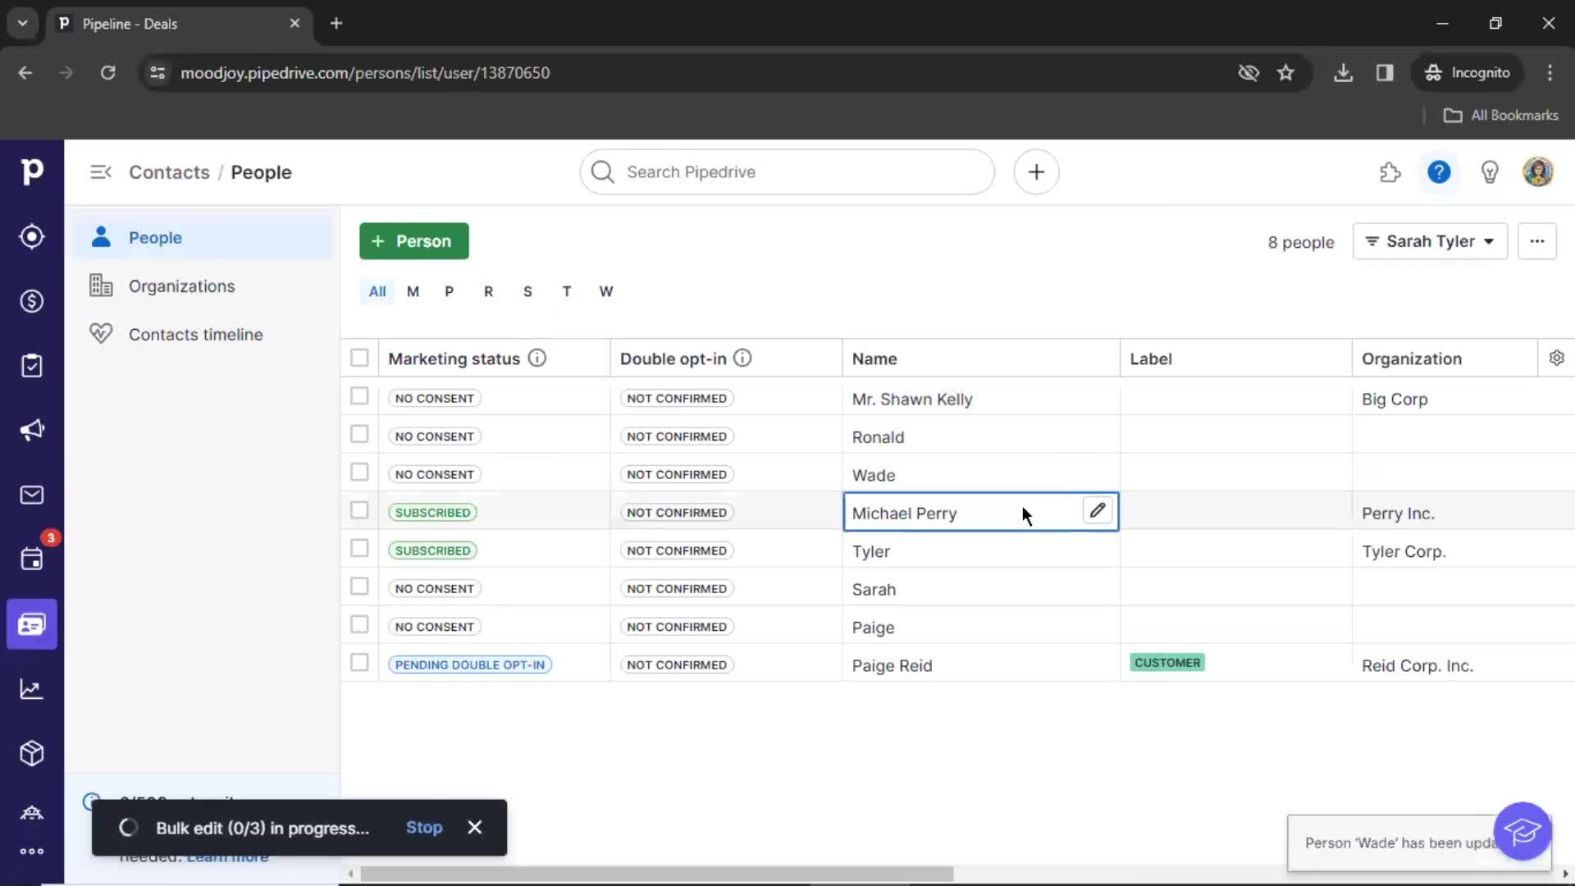
Task: Stop the bulk edit in progress
Action: point(424,828)
